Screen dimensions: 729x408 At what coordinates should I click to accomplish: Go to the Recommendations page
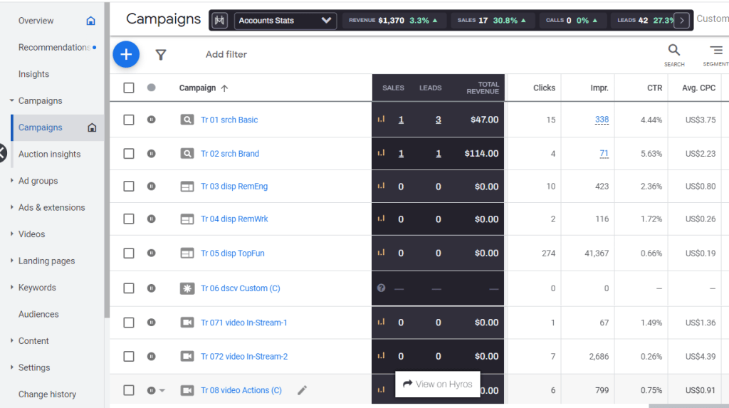tap(54, 48)
